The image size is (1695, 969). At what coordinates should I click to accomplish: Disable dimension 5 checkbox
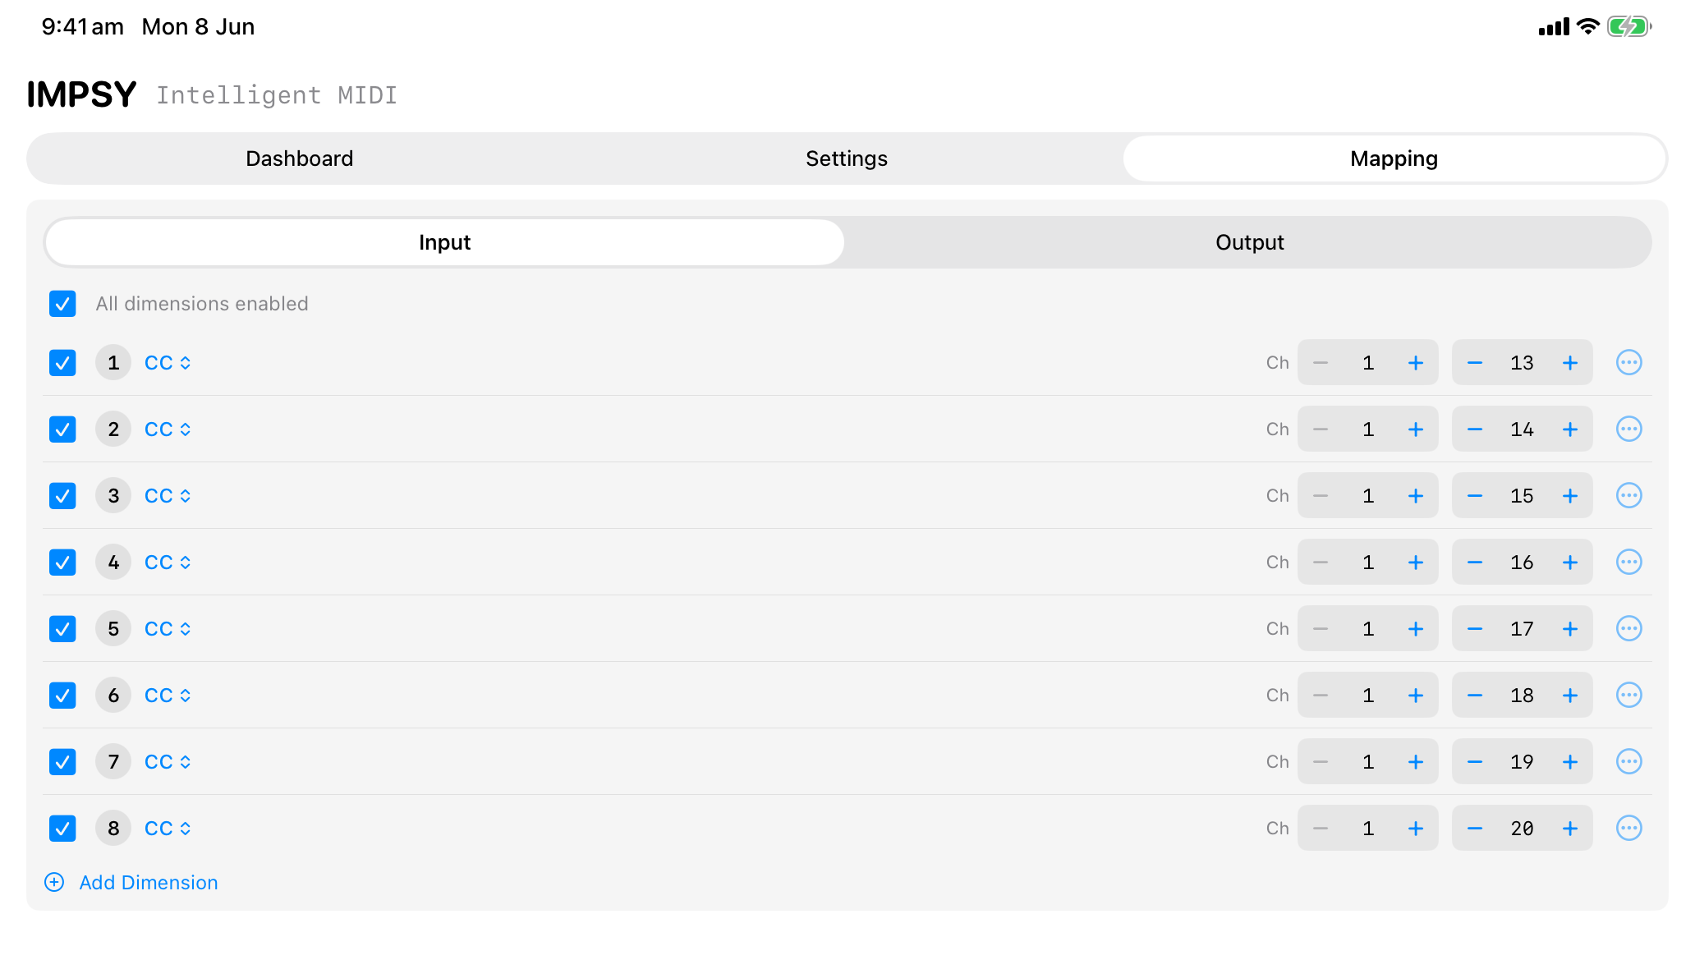[62, 628]
